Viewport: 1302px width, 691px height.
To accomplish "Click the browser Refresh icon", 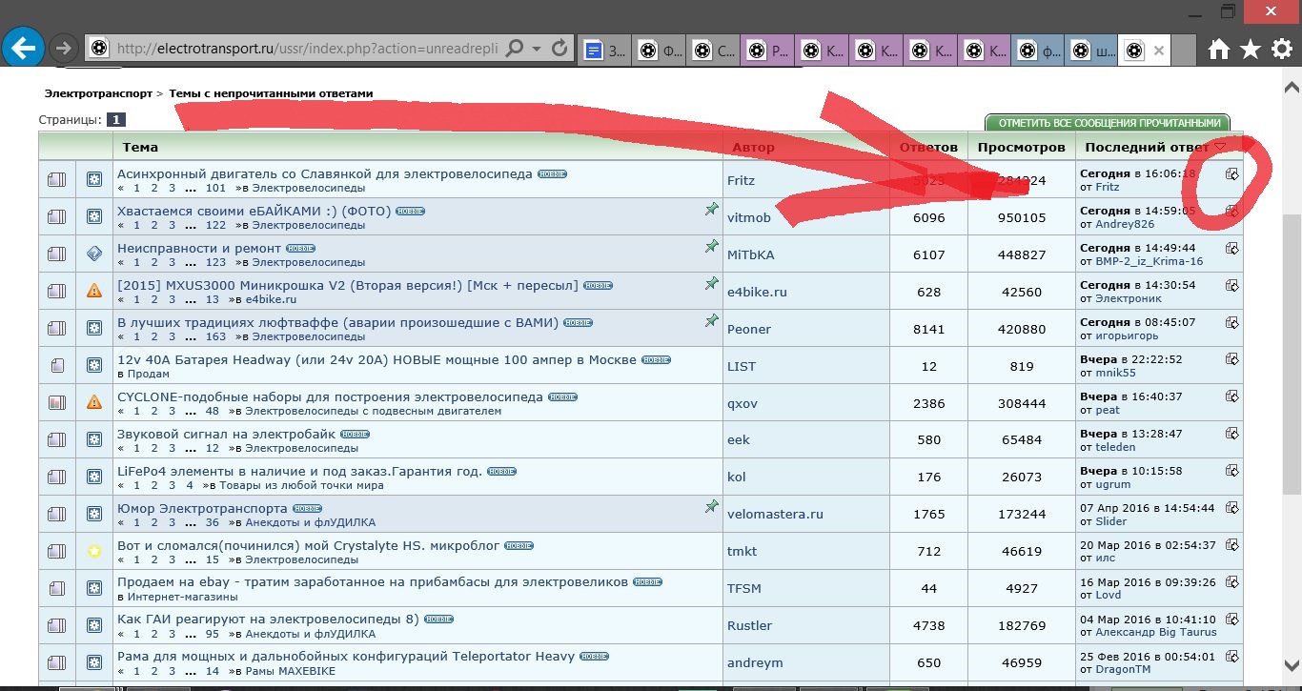I will (x=559, y=48).
